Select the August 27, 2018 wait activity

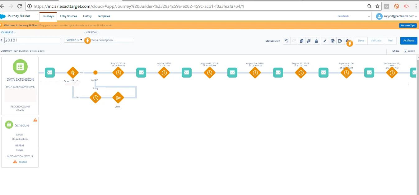click(301, 73)
